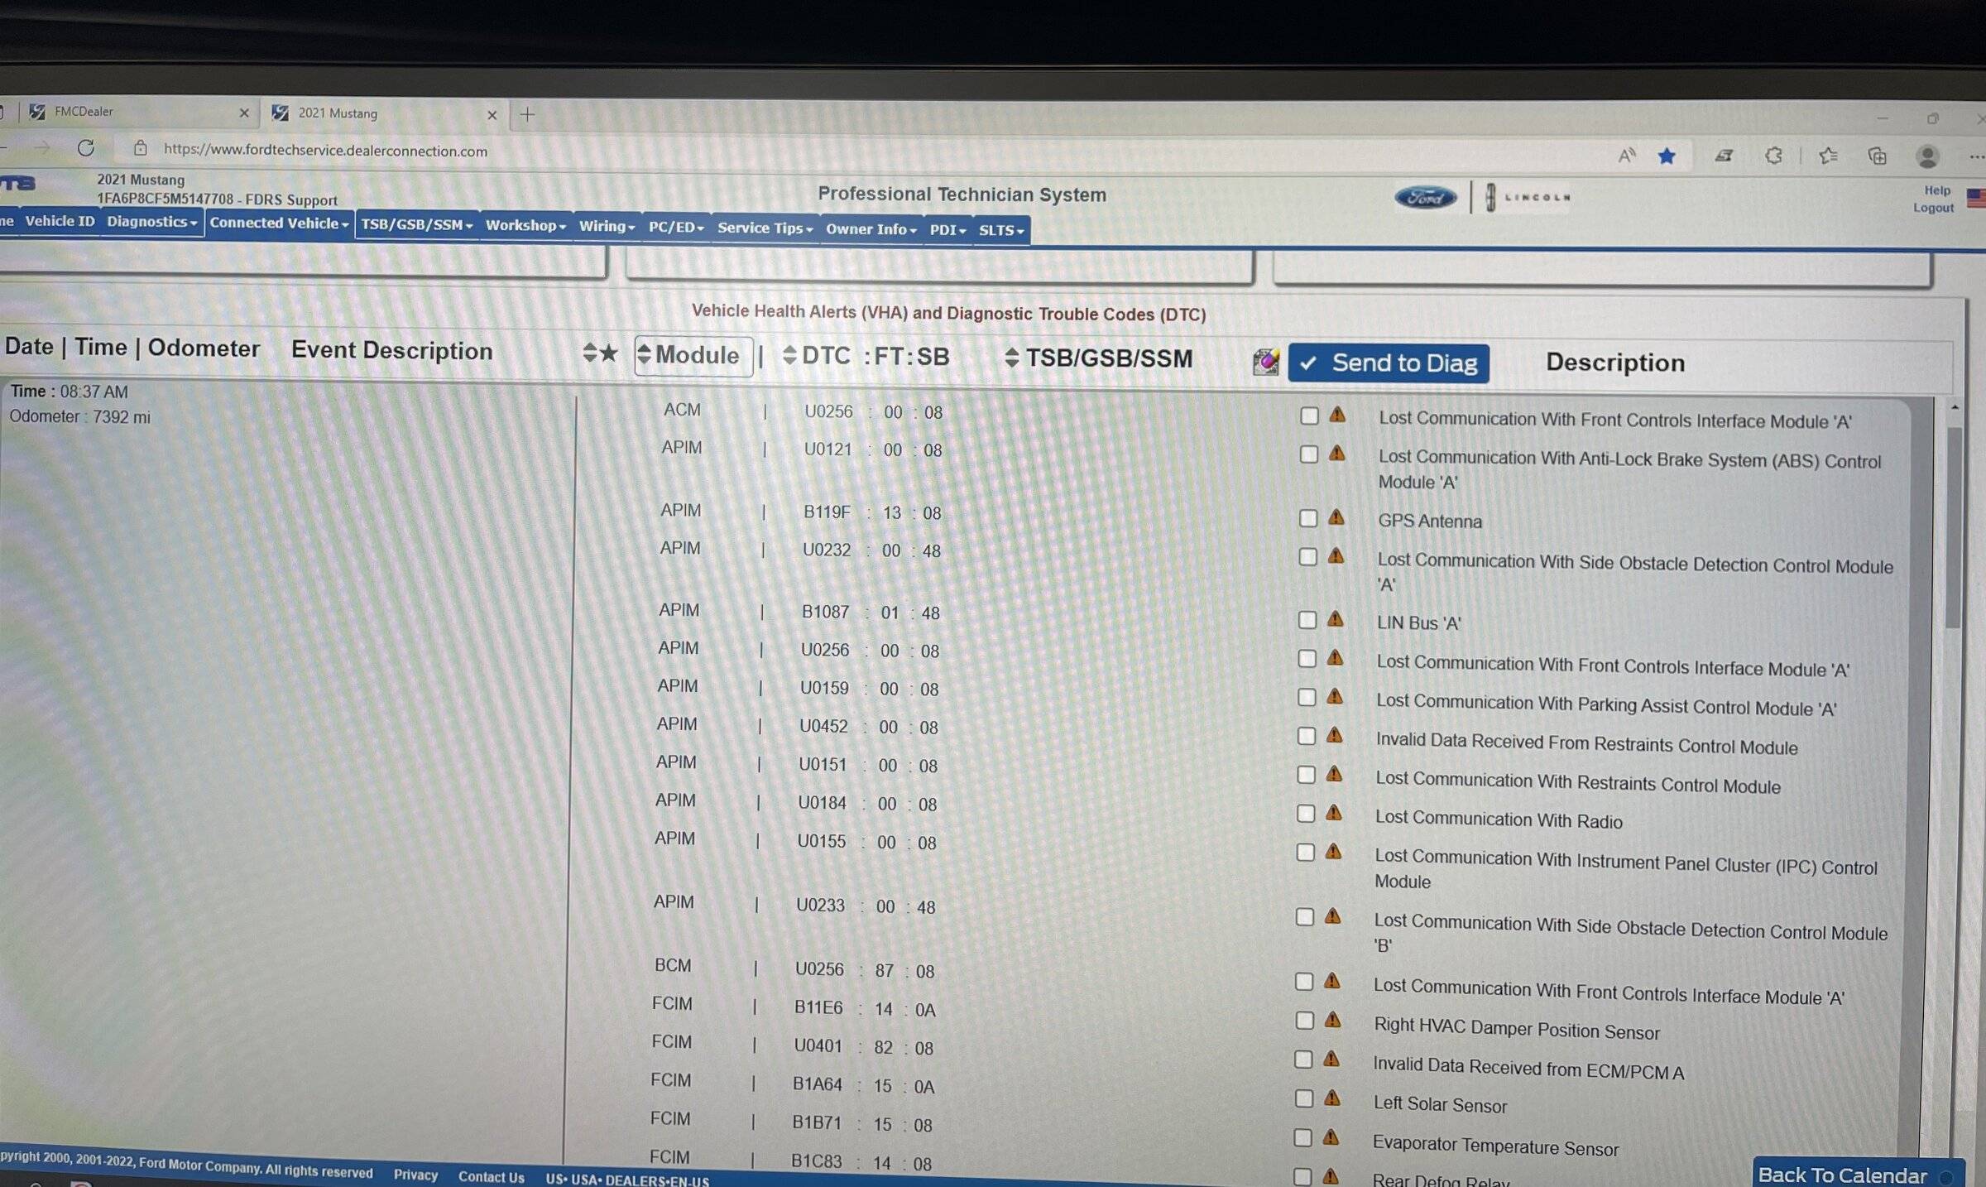This screenshot has width=1986, height=1187.
Task: Expand the Service Tips menu
Action: [765, 228]
